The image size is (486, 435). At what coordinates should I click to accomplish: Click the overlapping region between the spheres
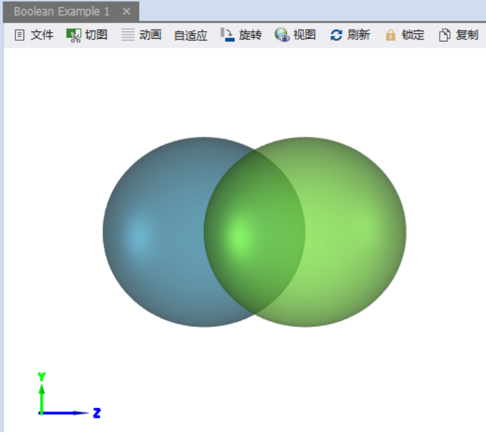255,232
